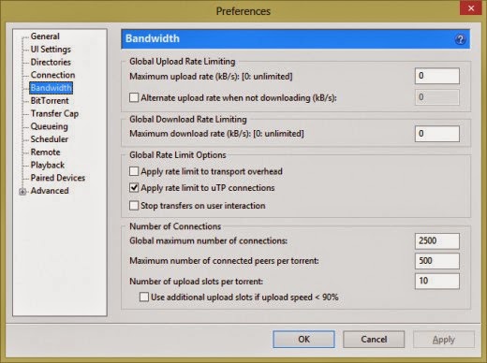
Task: Open Connection preferences page
Action: coord(52,75)
